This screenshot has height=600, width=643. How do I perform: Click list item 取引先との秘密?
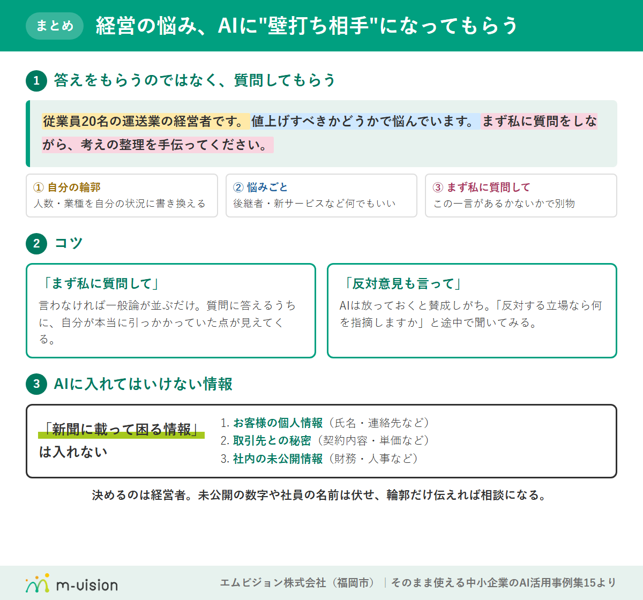pos(272,441)
